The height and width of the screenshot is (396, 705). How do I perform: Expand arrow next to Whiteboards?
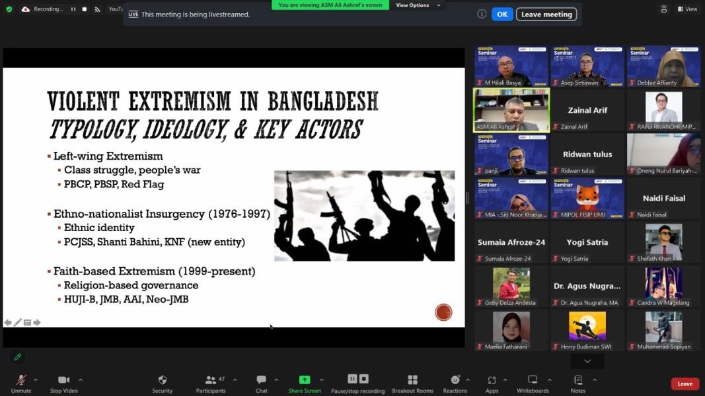[550, 380]
